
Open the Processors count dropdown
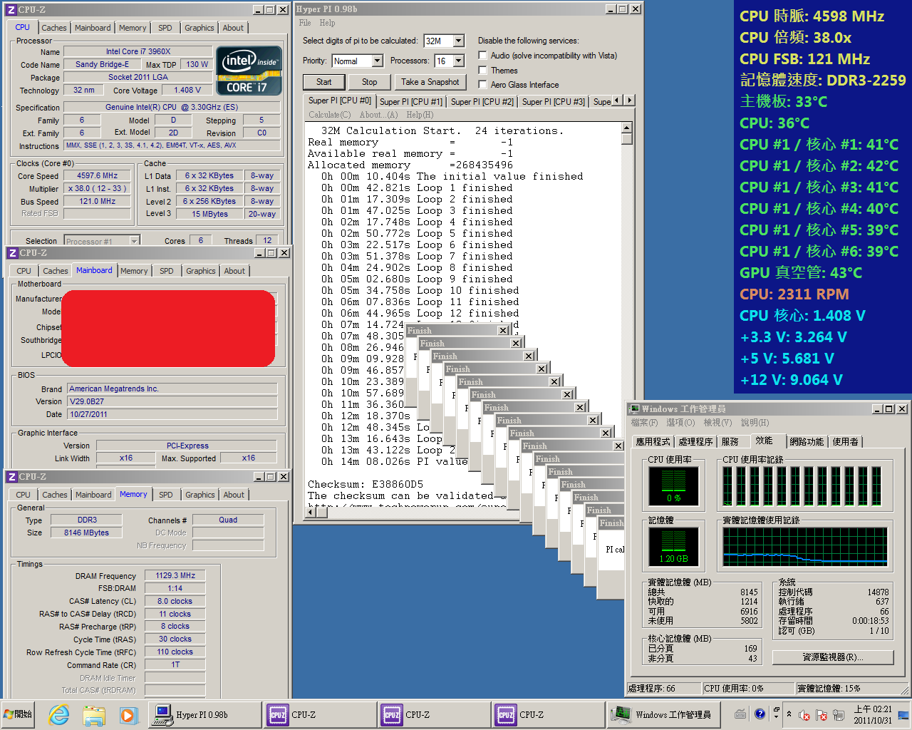459,61
